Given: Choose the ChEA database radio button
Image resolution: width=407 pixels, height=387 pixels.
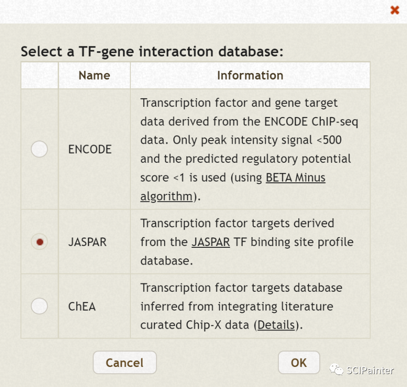Looking at the screenshot, I should pyautogui.click(x=39, y=306).
